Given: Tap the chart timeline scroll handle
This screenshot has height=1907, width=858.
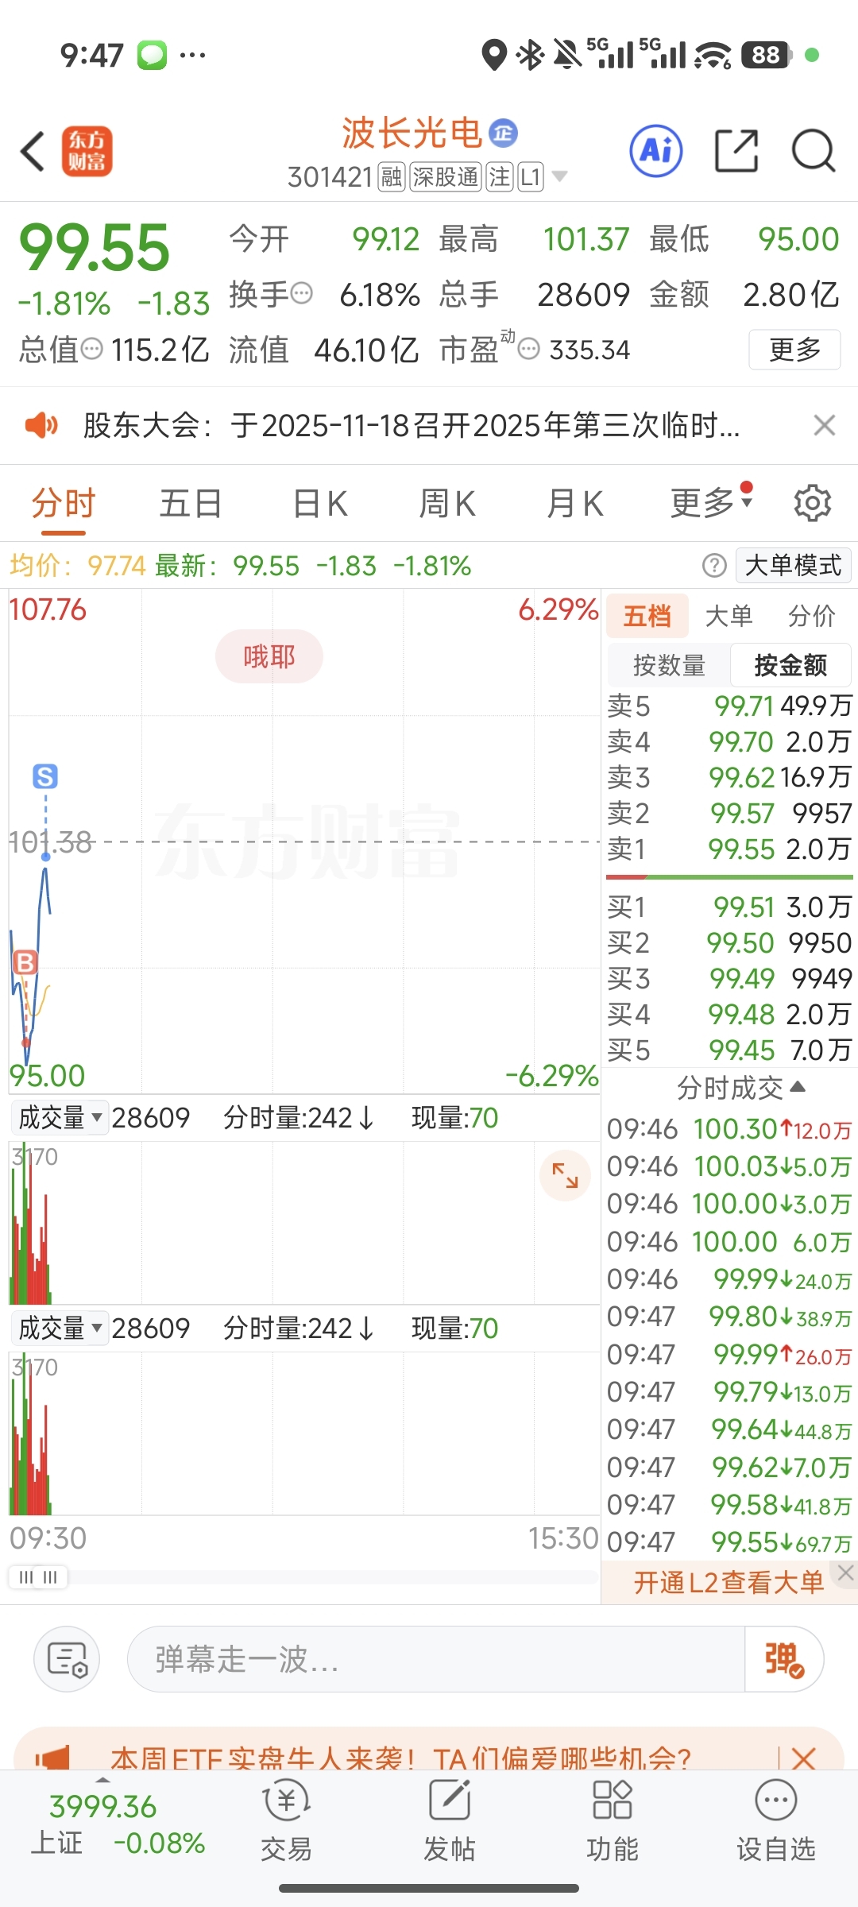Looking at the screenshot, I should [38, 1577].
